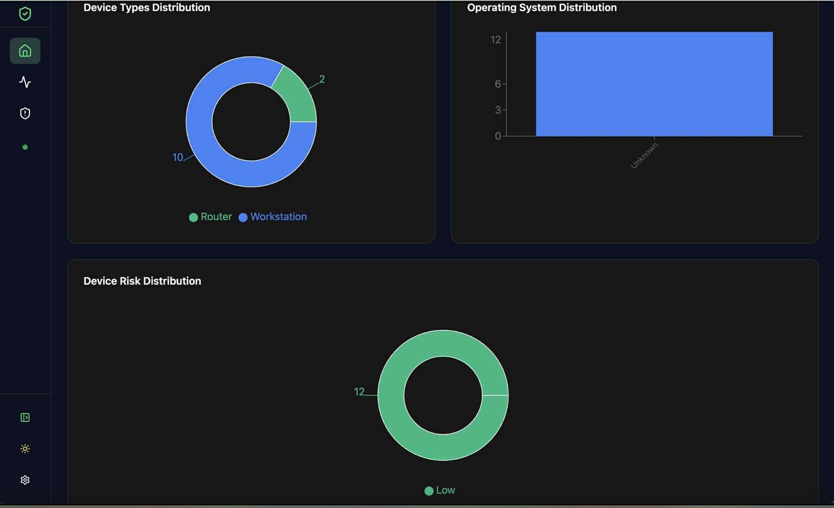
Task: Toggle light theme with sun icon
Action: point(25,449)
